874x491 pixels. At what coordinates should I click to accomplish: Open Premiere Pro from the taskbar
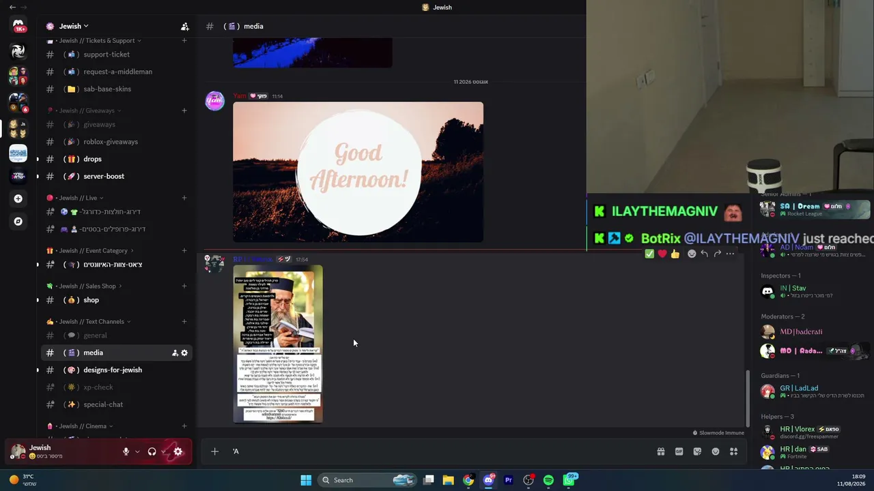pyautogui.click(x=508, y=480)
